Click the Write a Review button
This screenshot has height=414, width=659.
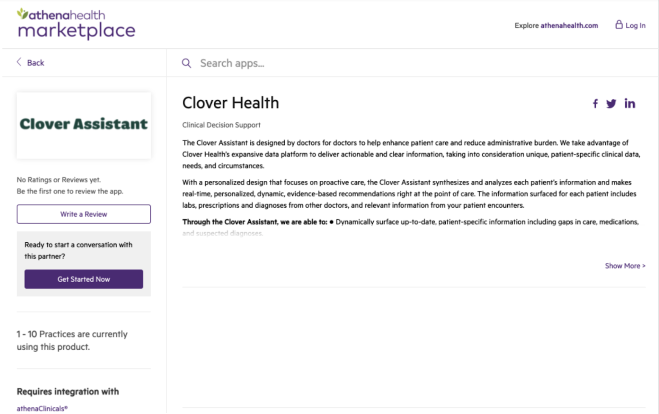click(84, 214)
